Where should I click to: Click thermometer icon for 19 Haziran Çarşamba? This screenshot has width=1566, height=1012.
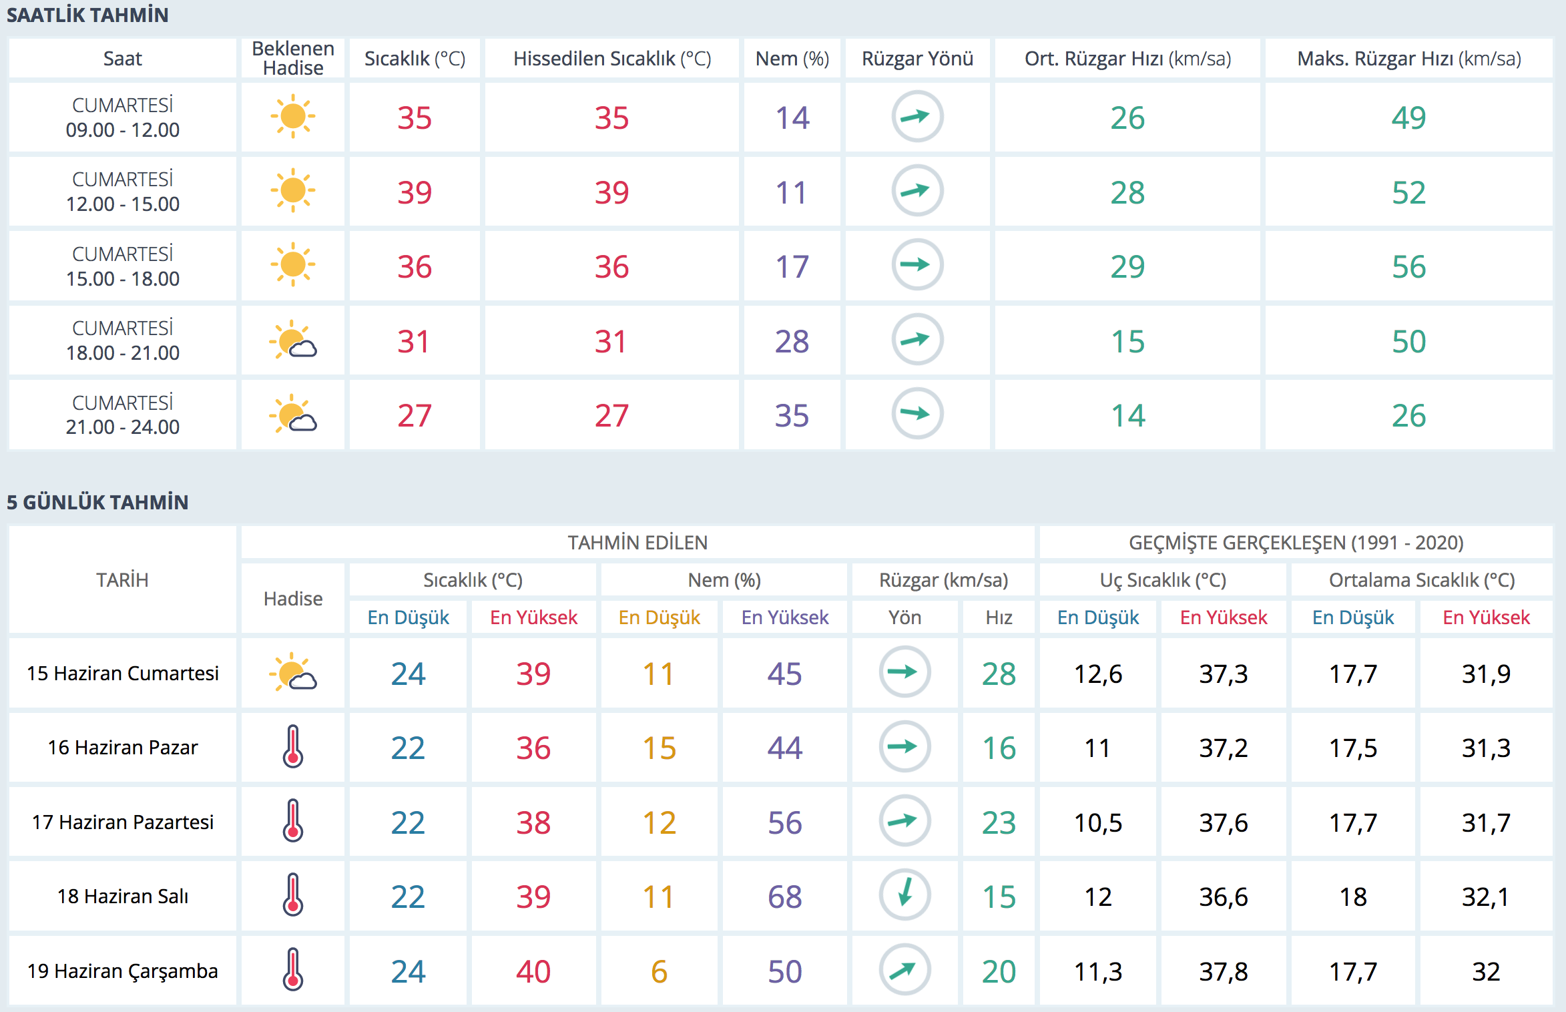[292, 970]
